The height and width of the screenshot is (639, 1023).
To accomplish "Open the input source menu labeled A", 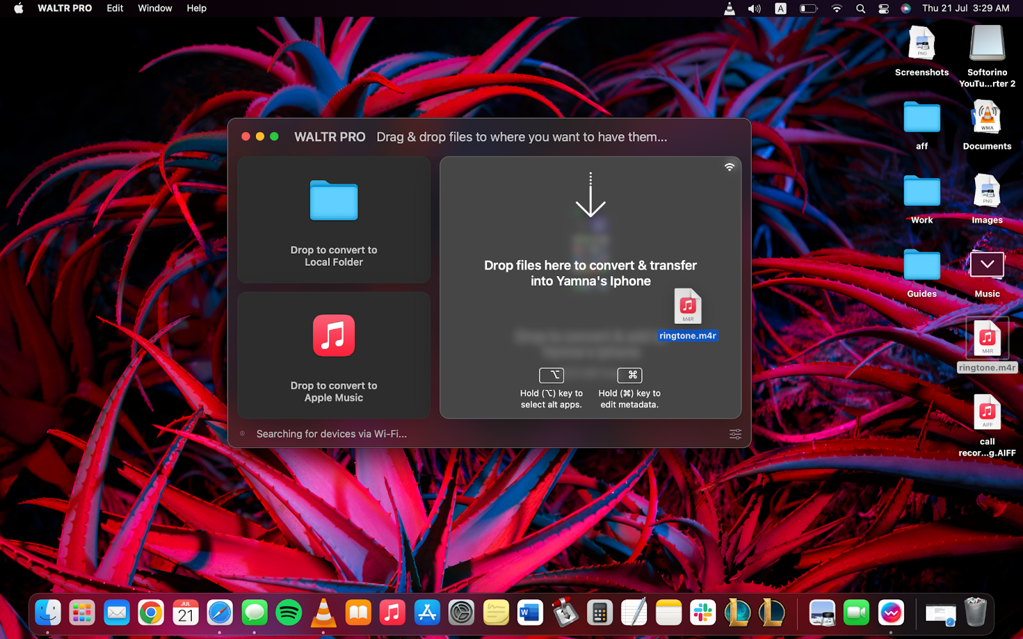I will coord(781,8).
